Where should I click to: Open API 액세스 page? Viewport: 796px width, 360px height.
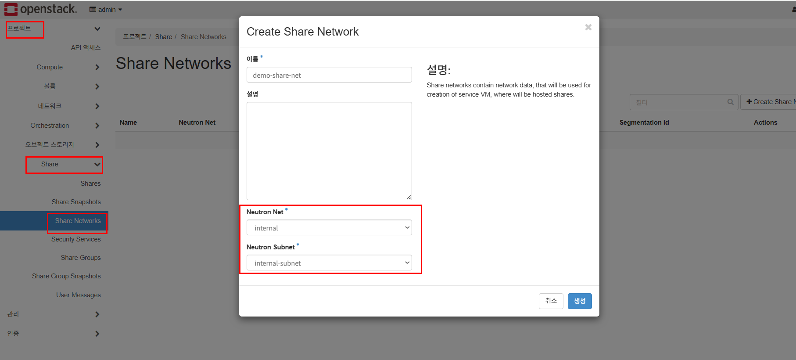click(86, 47)
